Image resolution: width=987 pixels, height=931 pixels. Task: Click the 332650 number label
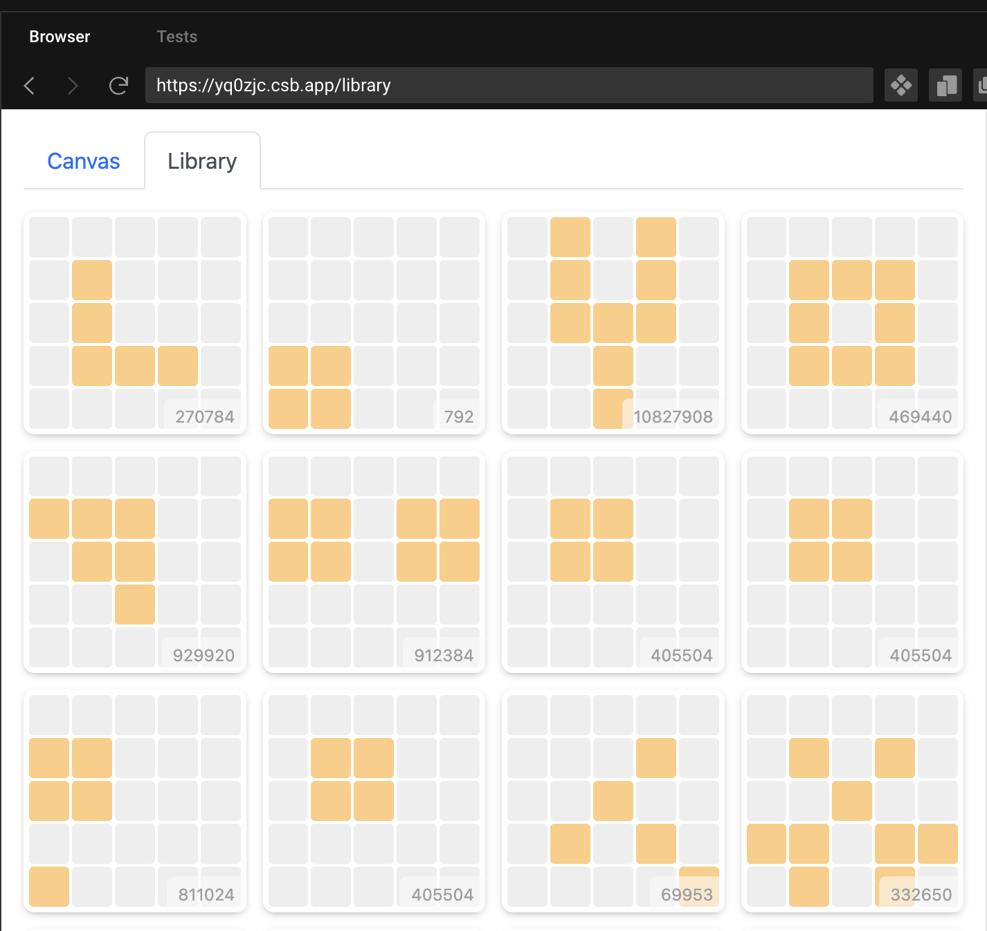921,894
